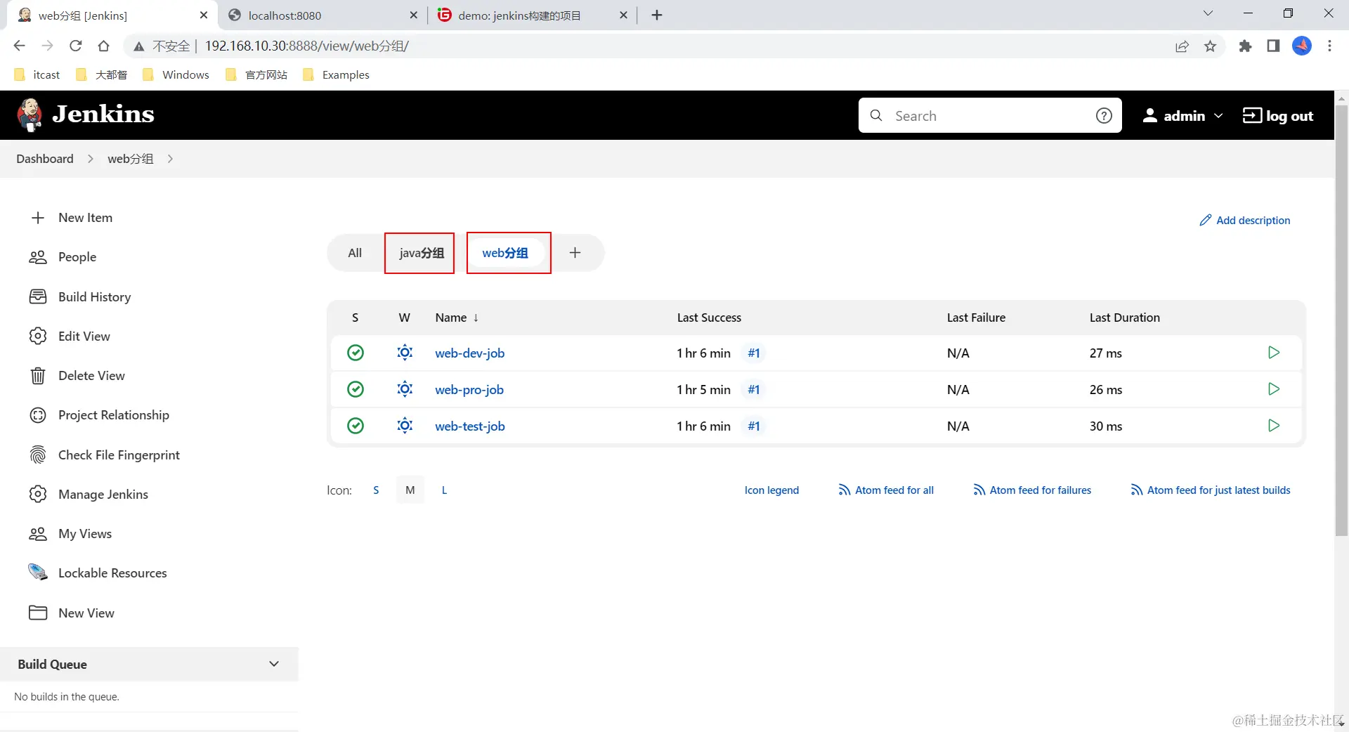Open Build History in the sidebar
This screenshot has width=1349, height=732.
tap(94, 297)
